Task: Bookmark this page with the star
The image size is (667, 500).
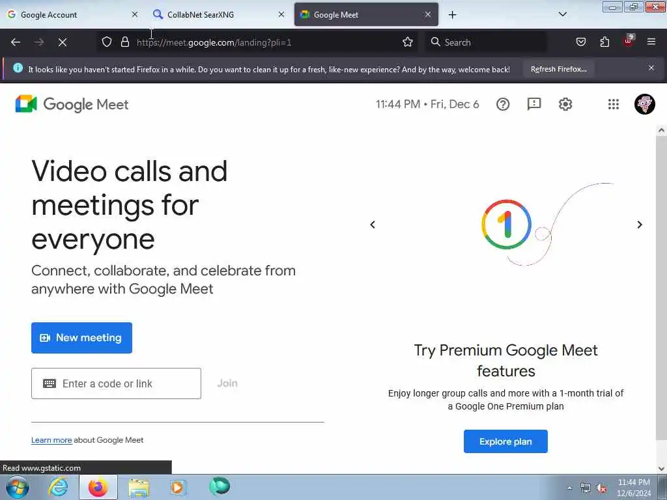Action: (x=408, y=42)
